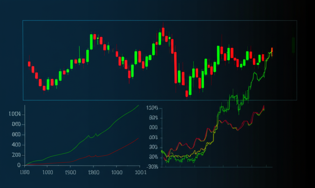315x188 pixels.
Task: Click the "0" origin label on the left chart
Action: (19, 165)
